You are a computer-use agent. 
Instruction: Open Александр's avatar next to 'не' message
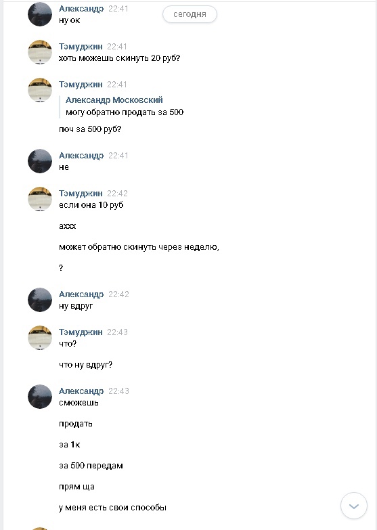(x=40, y=161)
